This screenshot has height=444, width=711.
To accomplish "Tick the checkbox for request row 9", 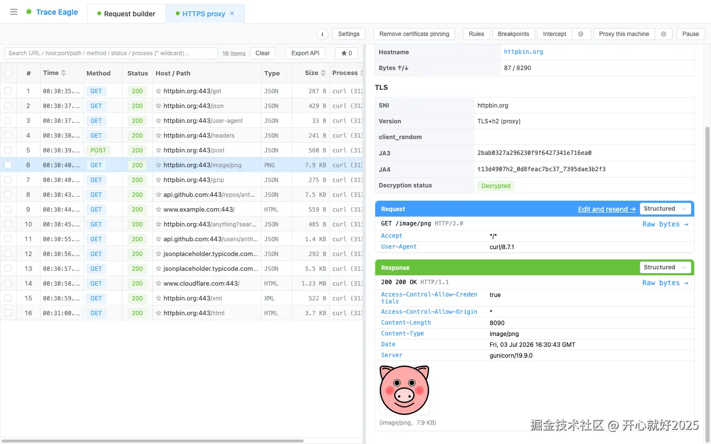I will tap(8, 210).
